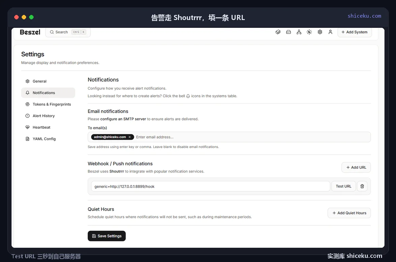Edit the generic+http webhook URL field
This screenshot has width=396, height=262.
210,186
